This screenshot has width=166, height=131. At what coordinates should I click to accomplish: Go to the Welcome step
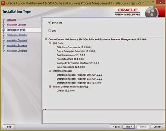(11, 20)
